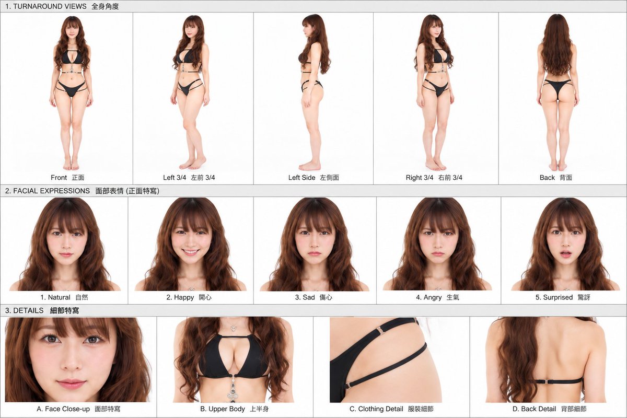Open the Upper Body detail image
Image resolution: width=627 pixels, height=418 pixels.
(235, 359)
